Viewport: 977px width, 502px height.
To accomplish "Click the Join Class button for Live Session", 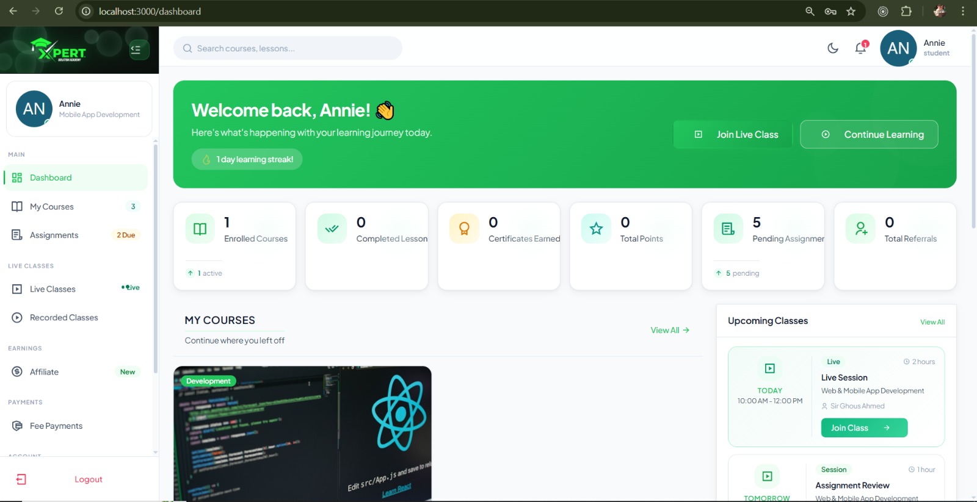I will click(x=864, y=428).
